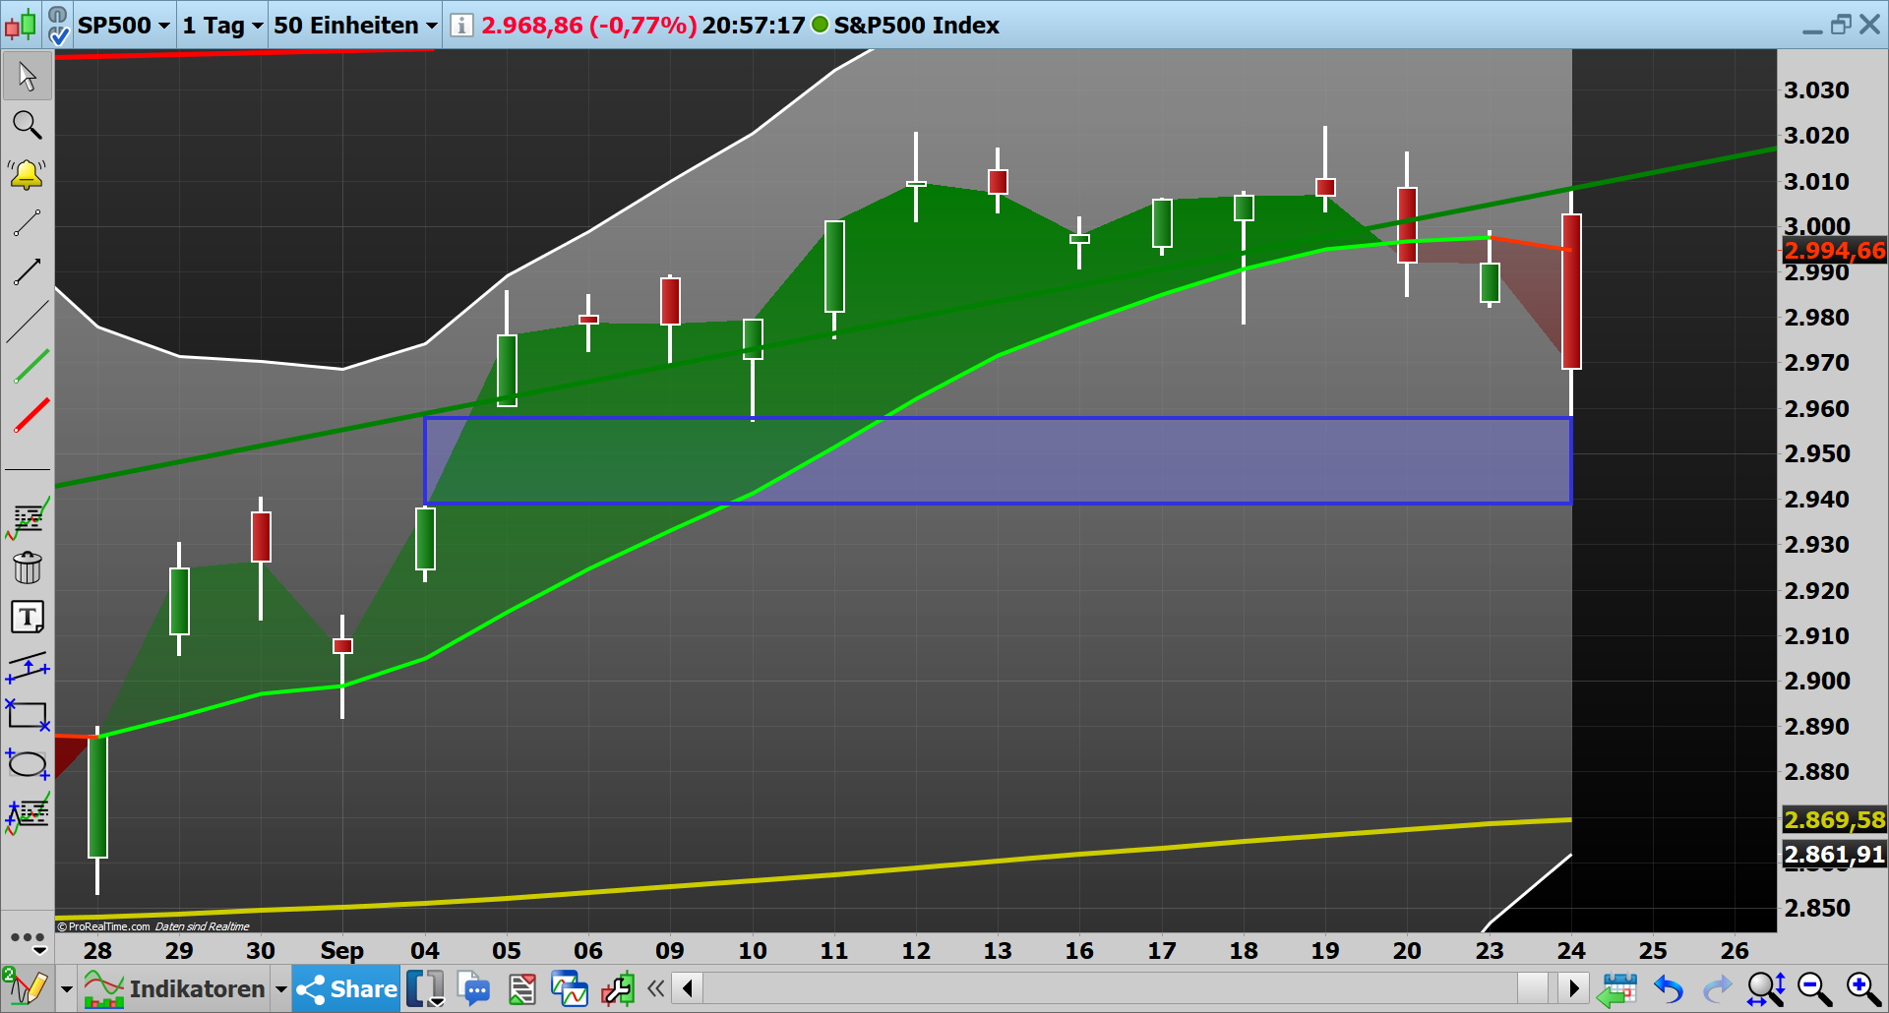Select the cursor pointer tool
1889x1013 pixels.
28,76
